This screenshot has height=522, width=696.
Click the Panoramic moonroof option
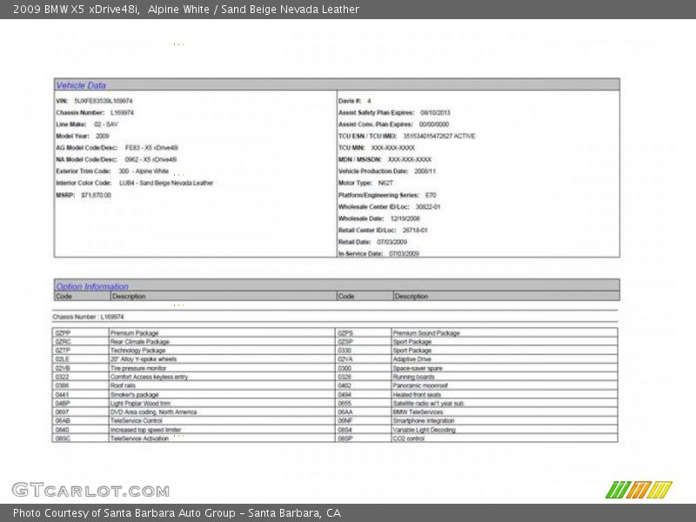click(x=420, y=385)
